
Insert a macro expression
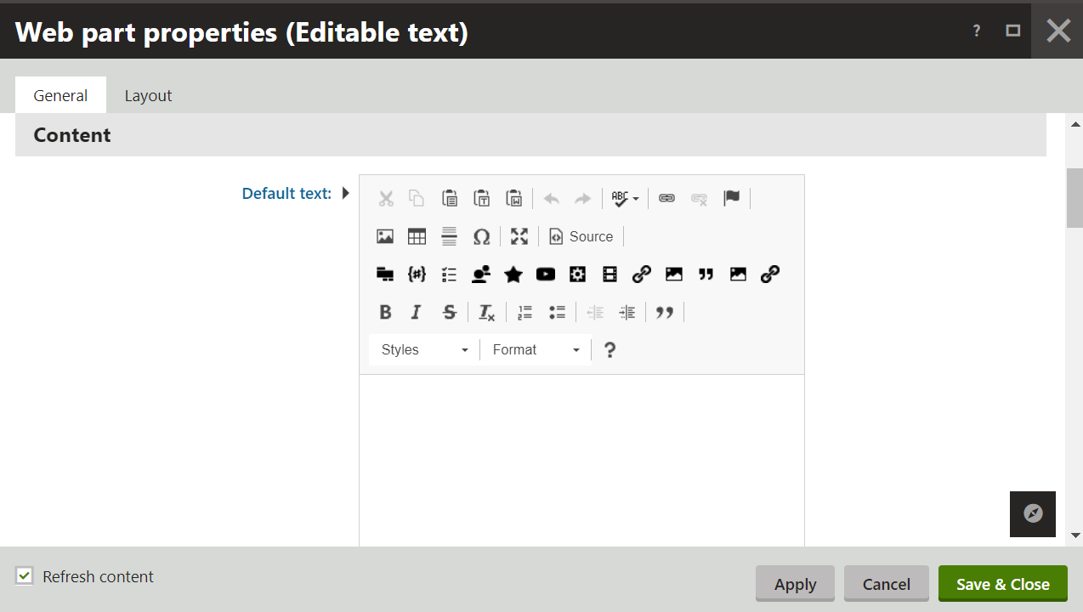pos(417,274)
